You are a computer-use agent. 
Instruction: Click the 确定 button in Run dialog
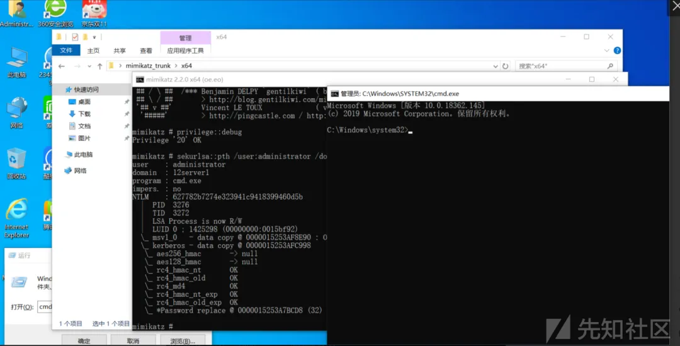point(84,340)
